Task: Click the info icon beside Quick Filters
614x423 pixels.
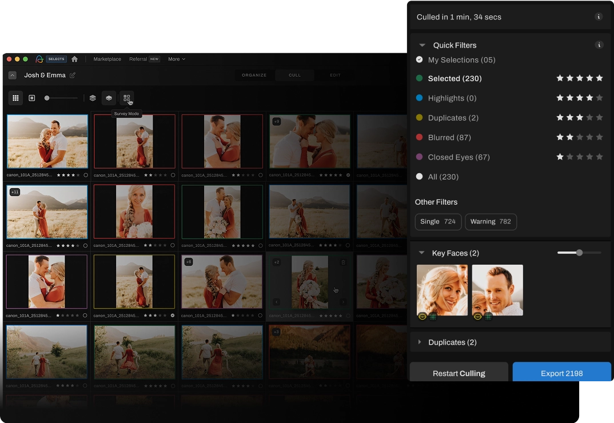Action: point(599,45)
